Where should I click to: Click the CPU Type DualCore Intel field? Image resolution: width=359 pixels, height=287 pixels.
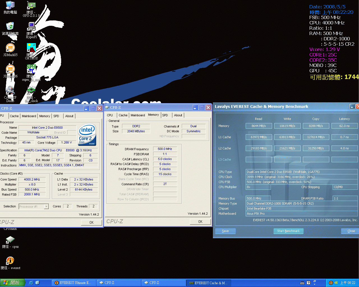(x=302, y=172)
